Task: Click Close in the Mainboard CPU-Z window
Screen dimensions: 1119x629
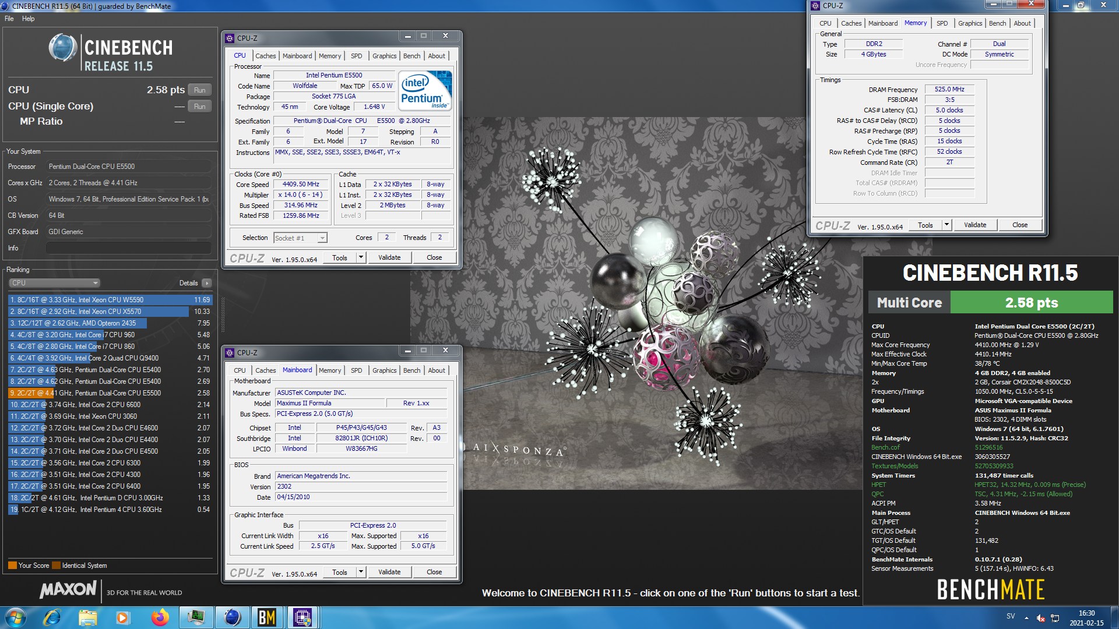Action: [x=434, y=572]
